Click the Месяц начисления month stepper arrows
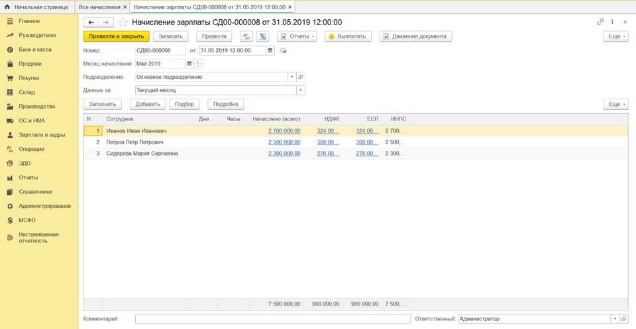Screen dimensions: 636x329 (x=197, y=64)
